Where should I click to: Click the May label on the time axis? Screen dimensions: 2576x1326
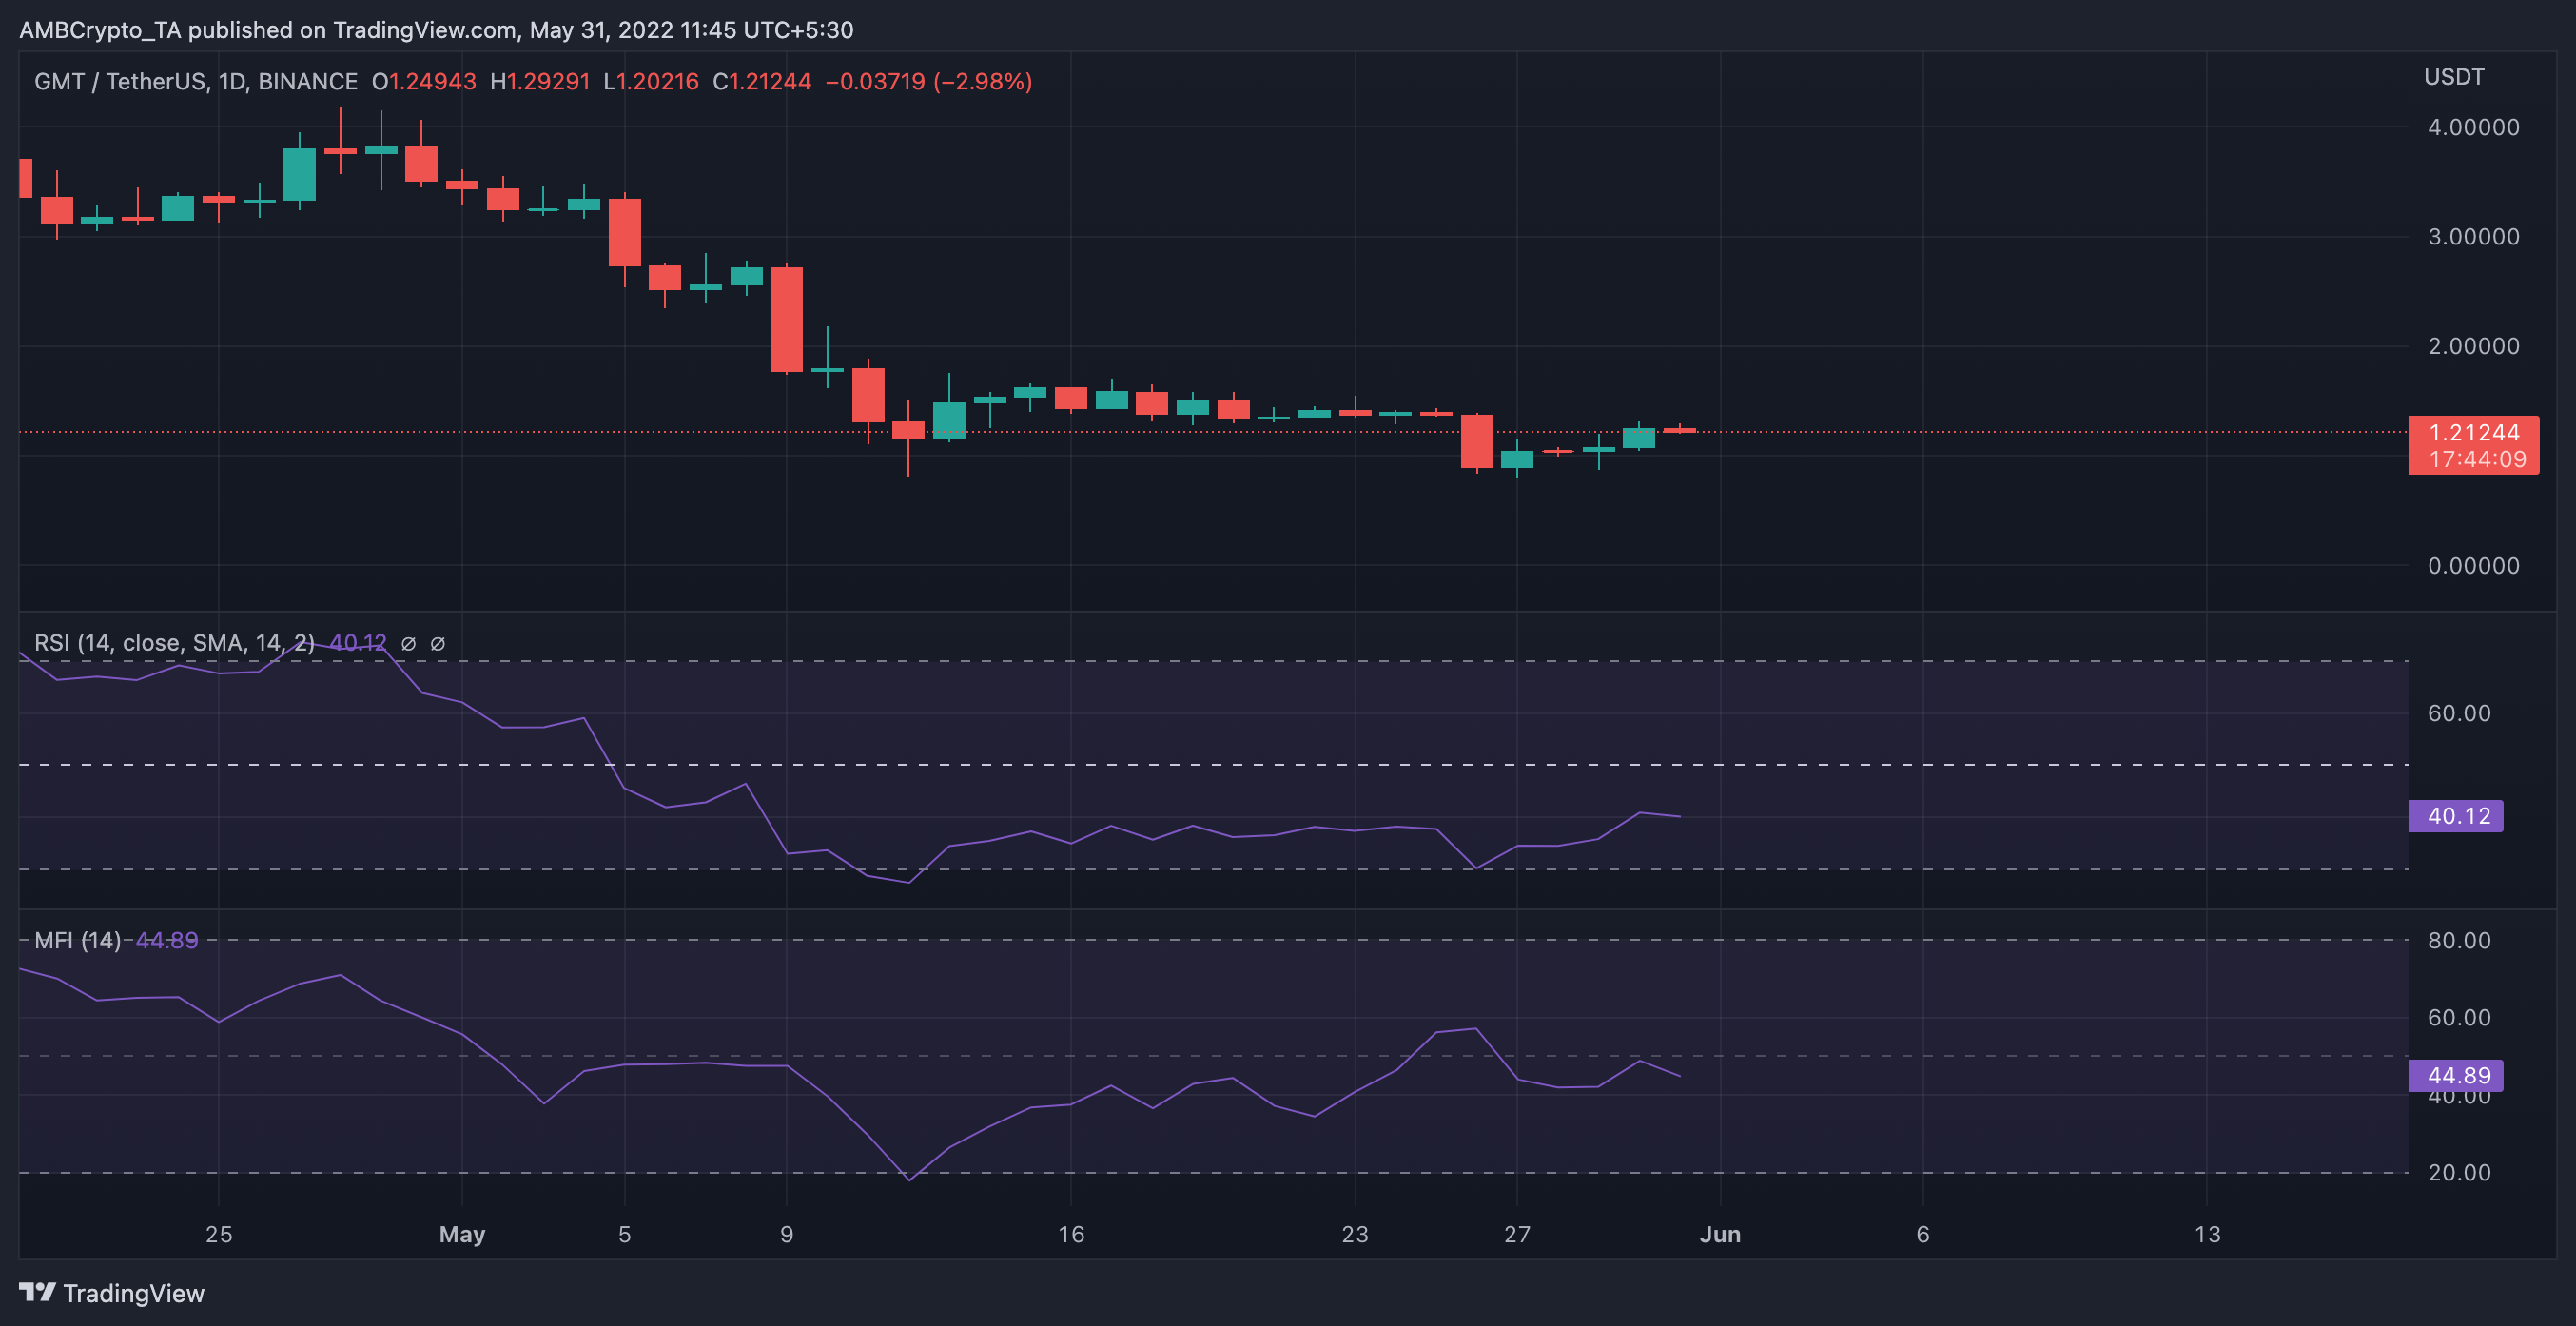coord(462,1235)
